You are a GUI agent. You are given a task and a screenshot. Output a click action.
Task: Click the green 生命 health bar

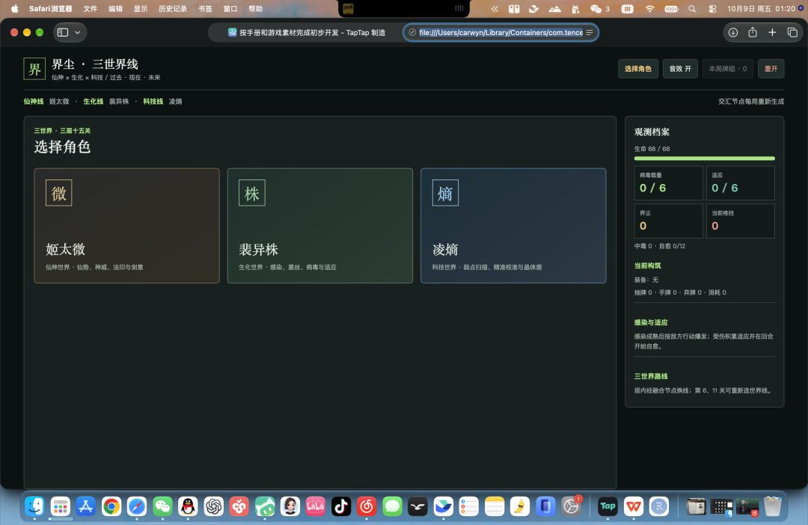(705, 158)
